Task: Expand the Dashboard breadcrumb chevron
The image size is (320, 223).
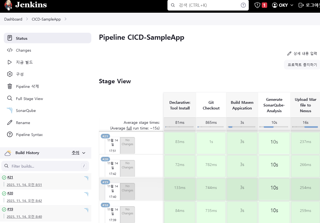Action: 27,19
